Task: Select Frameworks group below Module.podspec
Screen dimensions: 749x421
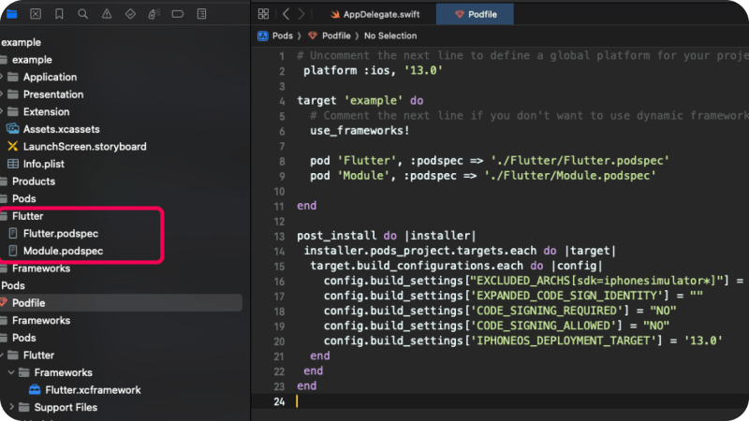Action: [x=41, y=269]
